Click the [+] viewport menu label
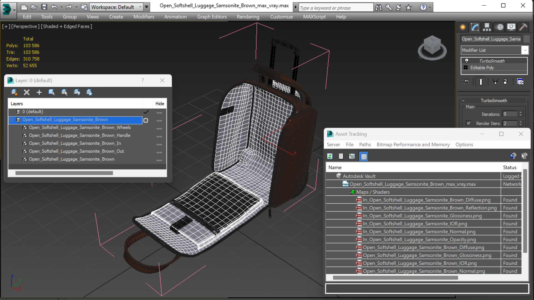Image resolution: width=534 pixels, height=300 pixels. click(6, 26)
